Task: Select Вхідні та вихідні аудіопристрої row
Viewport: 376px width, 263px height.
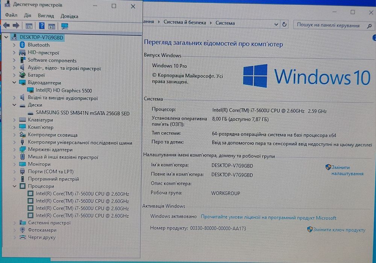Action: [x=63, y=98]
